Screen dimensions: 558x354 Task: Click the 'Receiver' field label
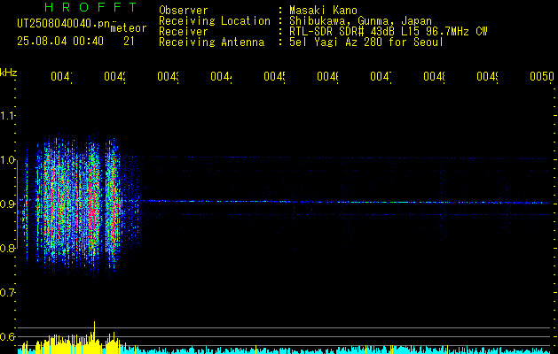[184, 32]
